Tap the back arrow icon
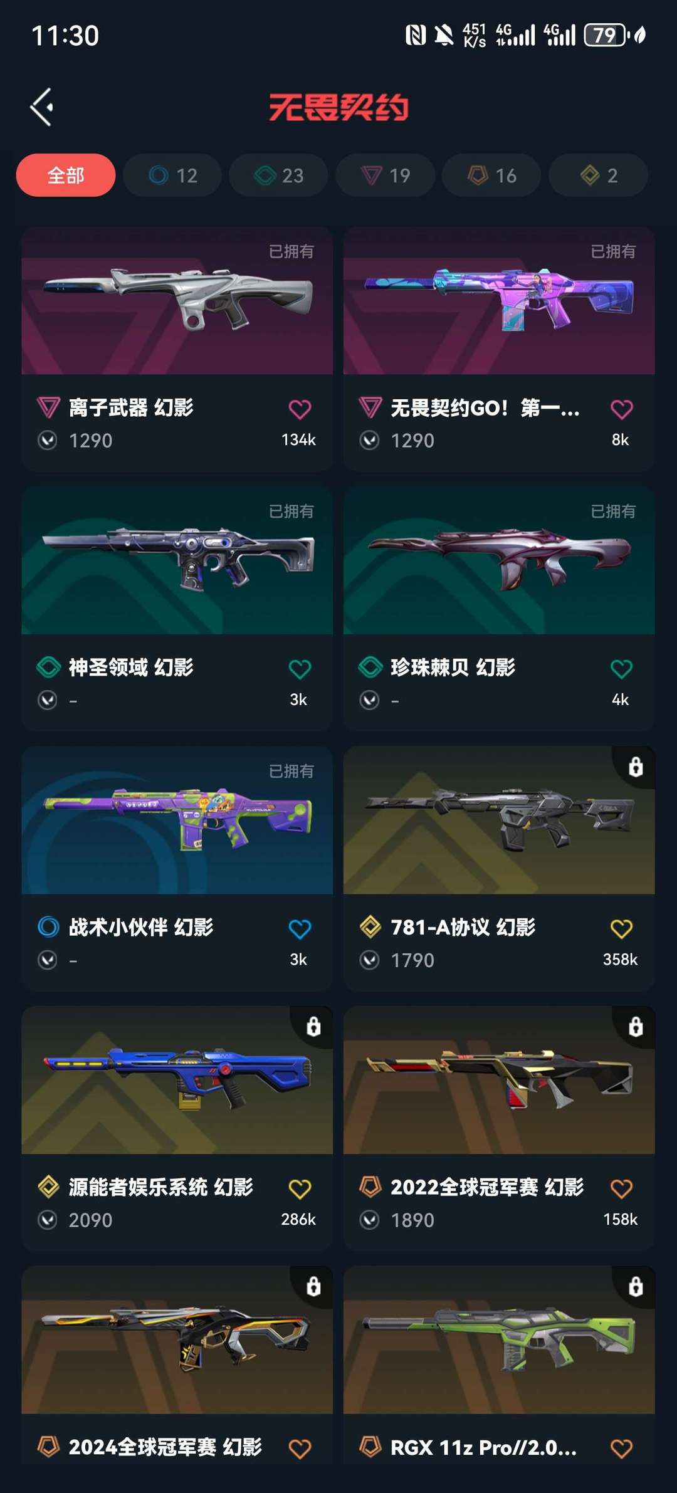The height and width of the screenshot is (1493, 677). point(42,107)
